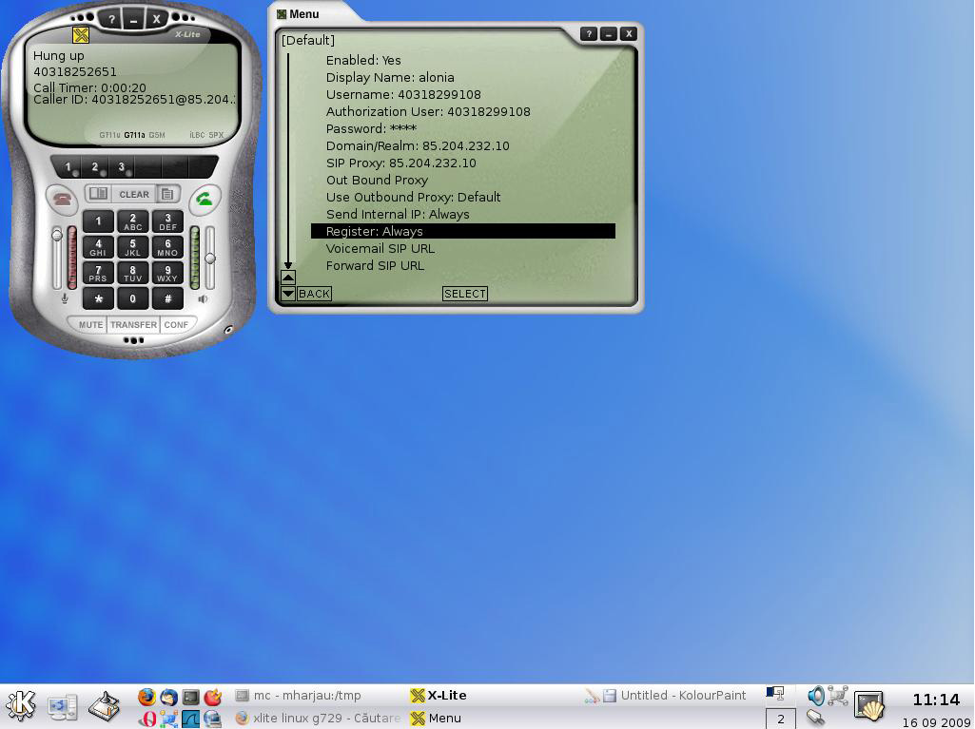The image size is (975, 729).
Task: Click the scroll down arrow in Menu window
Action: [x=288, y=294]
